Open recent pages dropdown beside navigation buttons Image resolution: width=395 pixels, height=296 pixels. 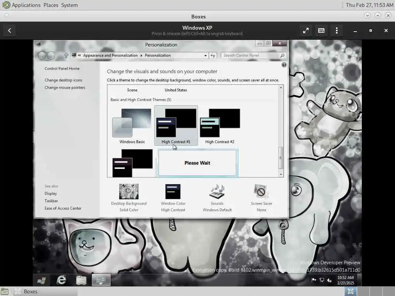(58, 55)
